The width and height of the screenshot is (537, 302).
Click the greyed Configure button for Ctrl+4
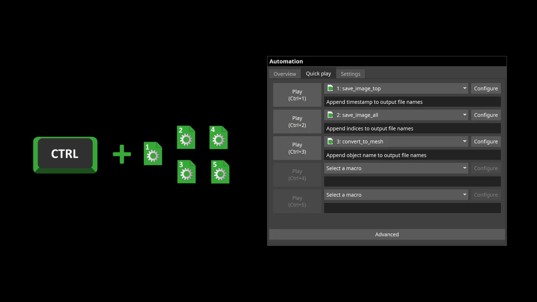[486, 168]
